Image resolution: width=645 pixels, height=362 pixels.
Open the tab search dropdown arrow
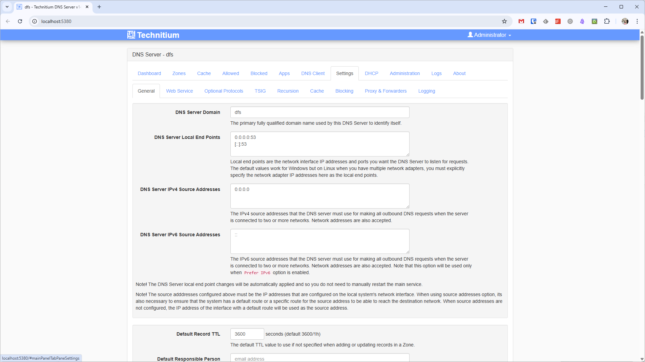(x=7, y=7)
